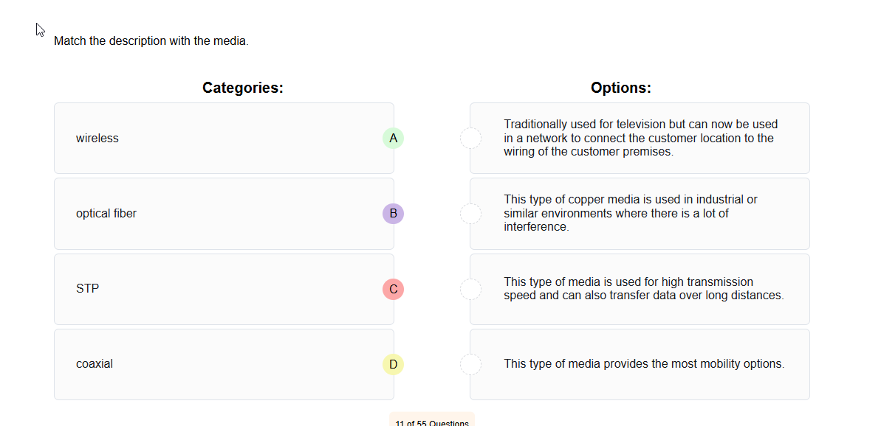881x426 pixels.
Task: Click the yellow D circle connector
Action: [393, 364]
